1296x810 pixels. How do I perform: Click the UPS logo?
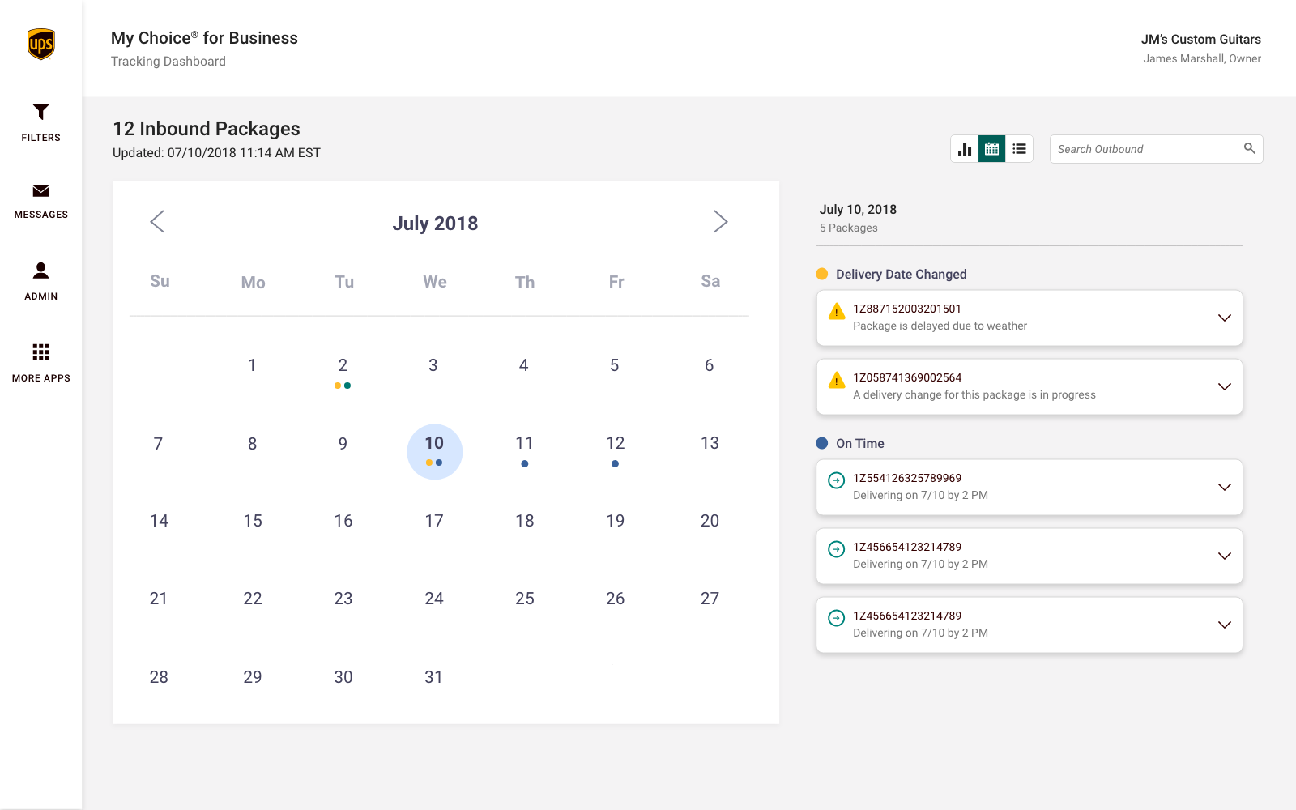point(40,44)
